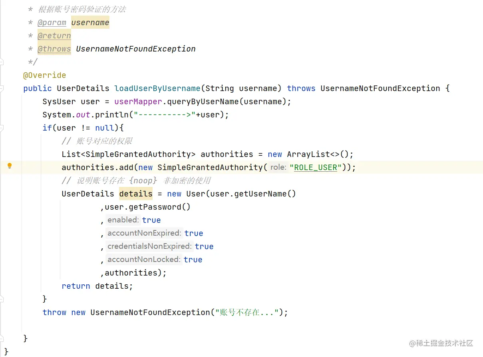
Task: Click the "账号不存在..." string literal
Action: pos(247,312)
